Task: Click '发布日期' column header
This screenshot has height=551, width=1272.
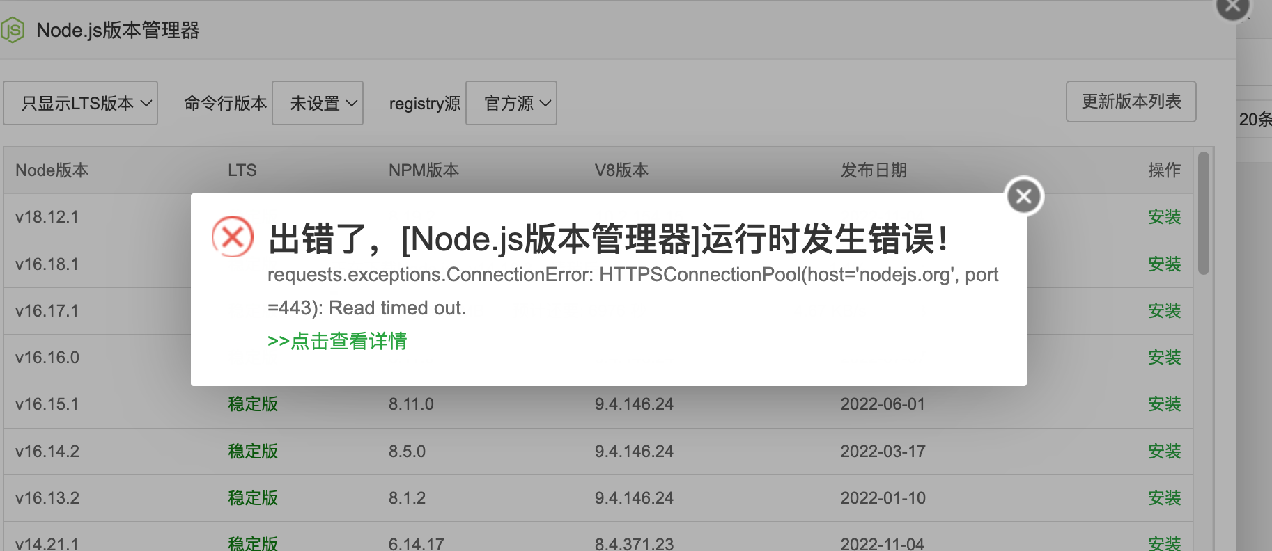Action: [874, 170]
